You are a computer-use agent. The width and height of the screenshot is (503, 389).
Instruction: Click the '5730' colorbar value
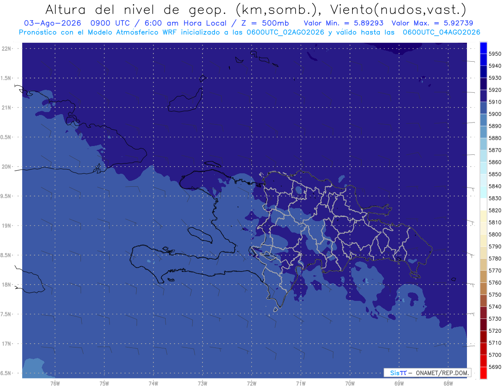[x=495, y=319]
